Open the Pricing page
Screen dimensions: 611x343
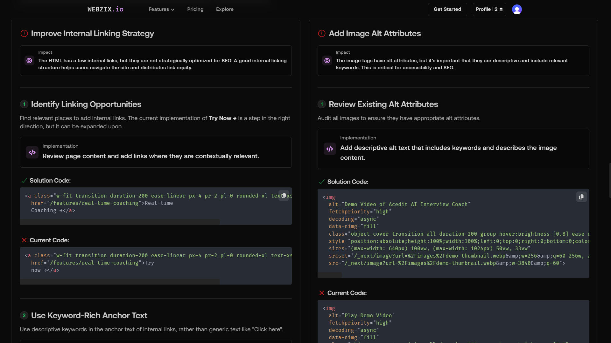click(195, 9)
